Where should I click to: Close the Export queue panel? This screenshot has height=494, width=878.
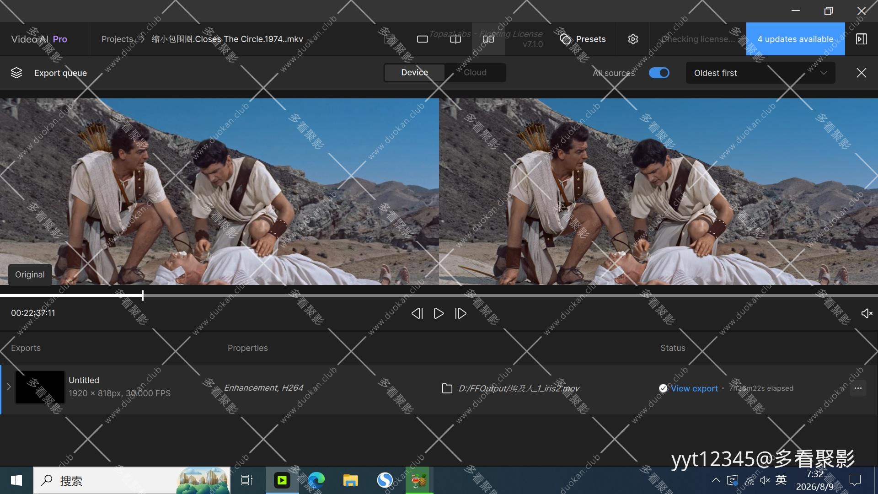[x=862, y=73]
